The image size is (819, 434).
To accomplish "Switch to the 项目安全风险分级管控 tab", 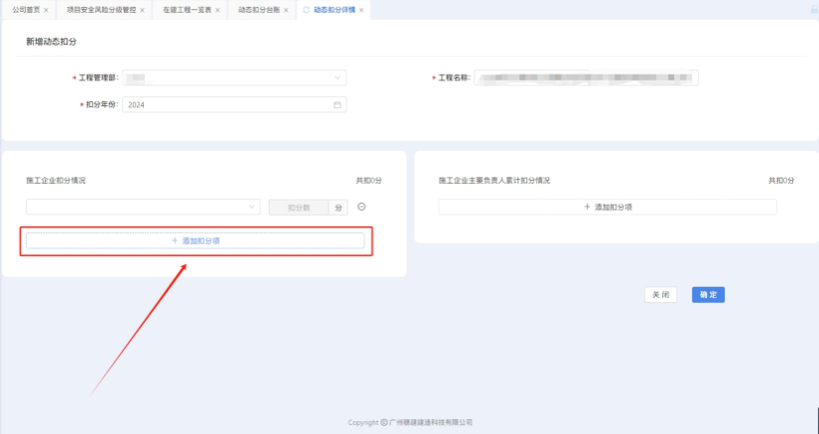I will (99, 10).
